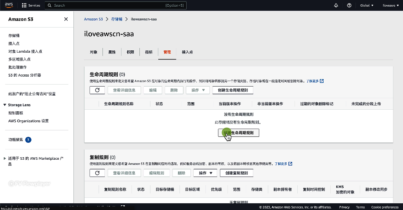Click 编辑规则 button
Viewport: 403px width, 210px height.
pyautogui.click(x=156, y=173)
